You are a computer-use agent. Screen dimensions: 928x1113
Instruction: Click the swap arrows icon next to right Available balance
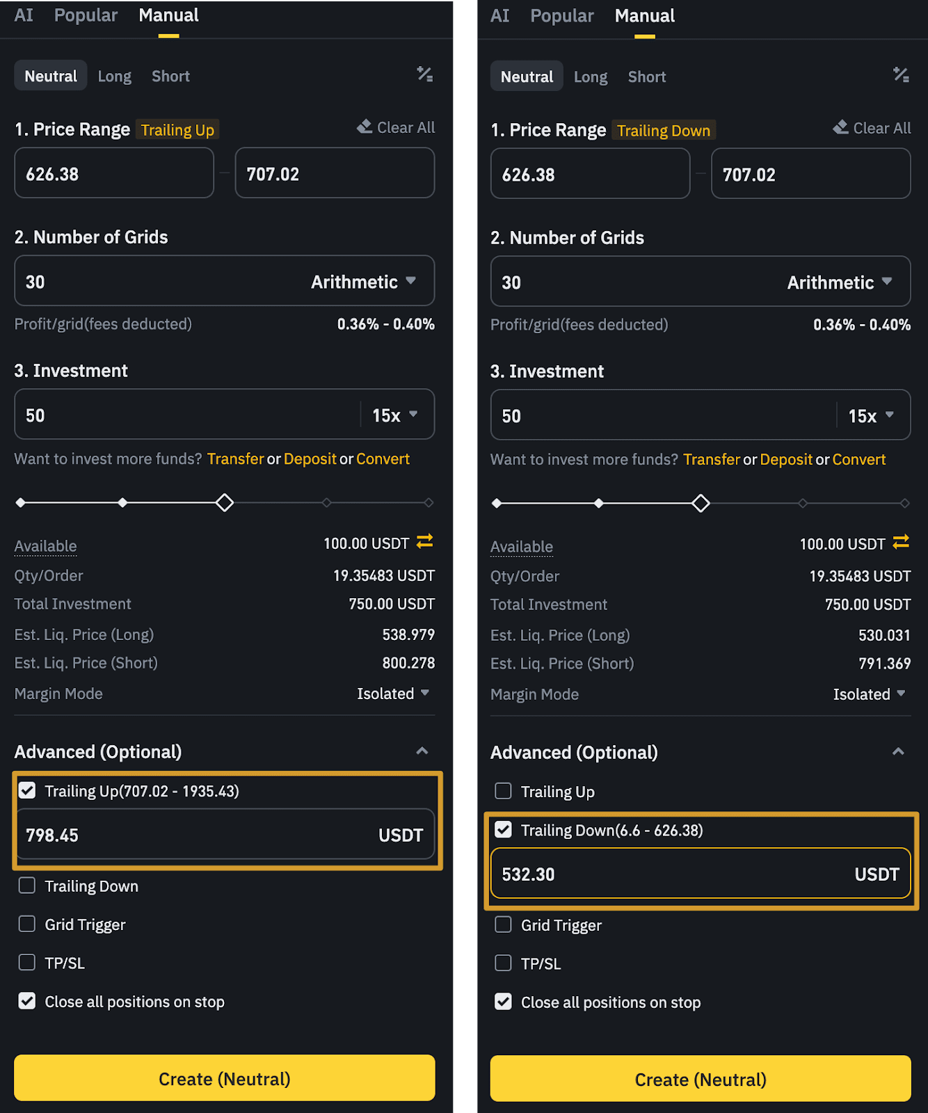[x=901, y=542]
